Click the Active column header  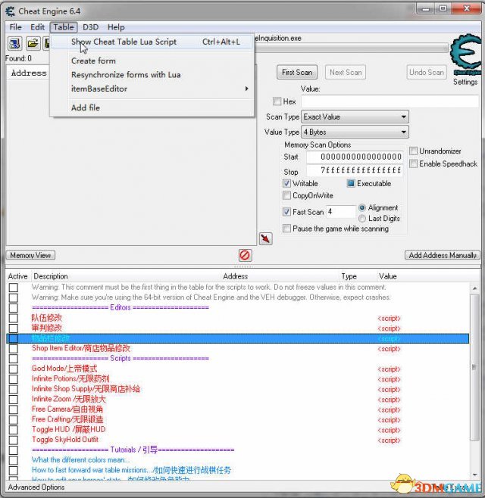click(x=18, y=276)
